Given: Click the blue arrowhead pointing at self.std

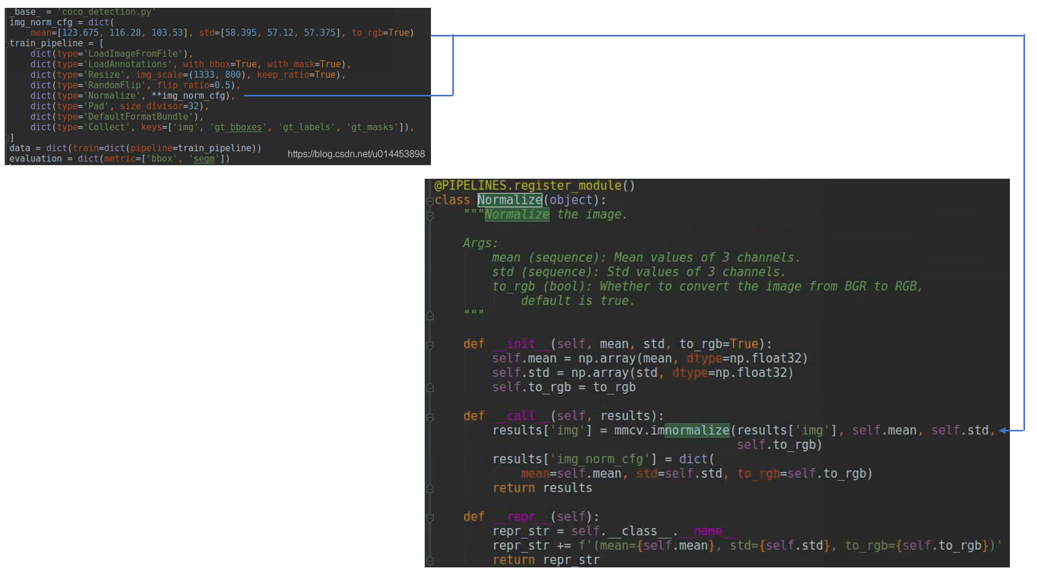Looking at the screenshot, I should (1003, 430).
